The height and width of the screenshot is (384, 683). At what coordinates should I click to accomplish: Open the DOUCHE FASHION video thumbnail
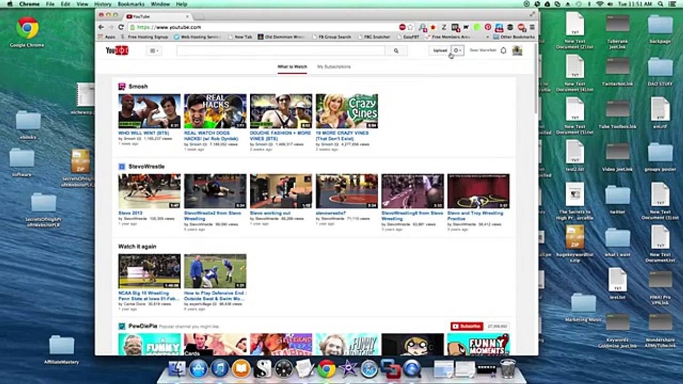281,111
